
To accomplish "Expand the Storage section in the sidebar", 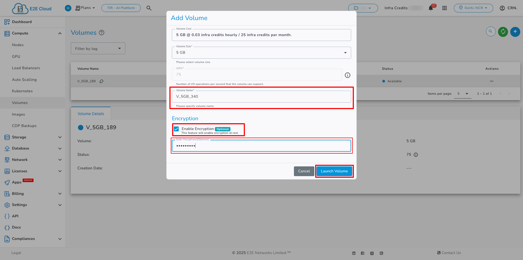I will (60, 137).
